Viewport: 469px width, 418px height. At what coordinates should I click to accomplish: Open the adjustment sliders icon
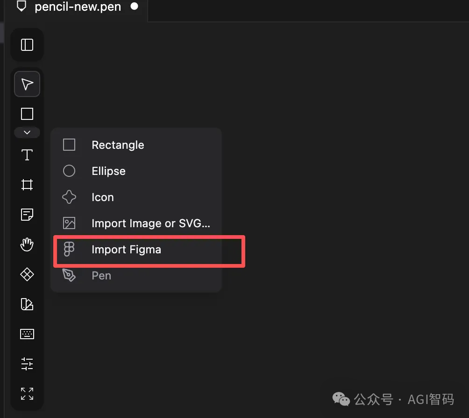(27, 364)
